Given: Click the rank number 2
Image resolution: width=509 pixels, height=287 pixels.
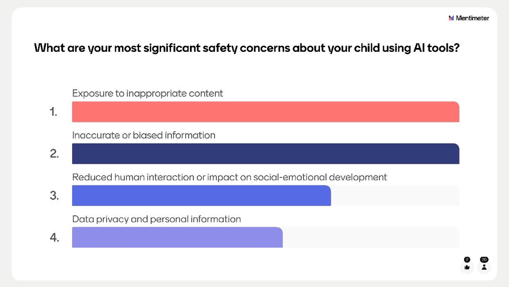Looking at the screenshot, I should [54, 154].
